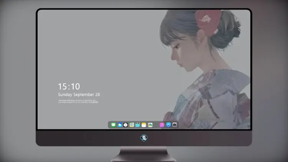
Task: Open the clapperboard video app icon
Action: [x=137, y=125]
